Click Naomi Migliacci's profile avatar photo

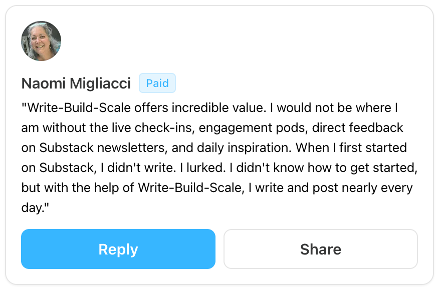pyautogui.click(x=41, y=40)
